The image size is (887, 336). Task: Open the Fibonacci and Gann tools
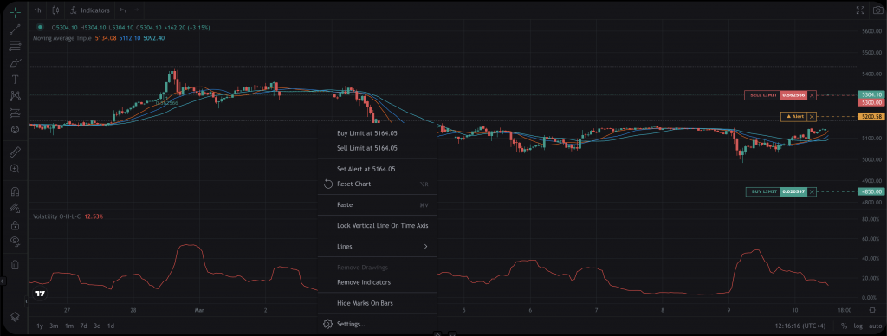click(16, 47)
